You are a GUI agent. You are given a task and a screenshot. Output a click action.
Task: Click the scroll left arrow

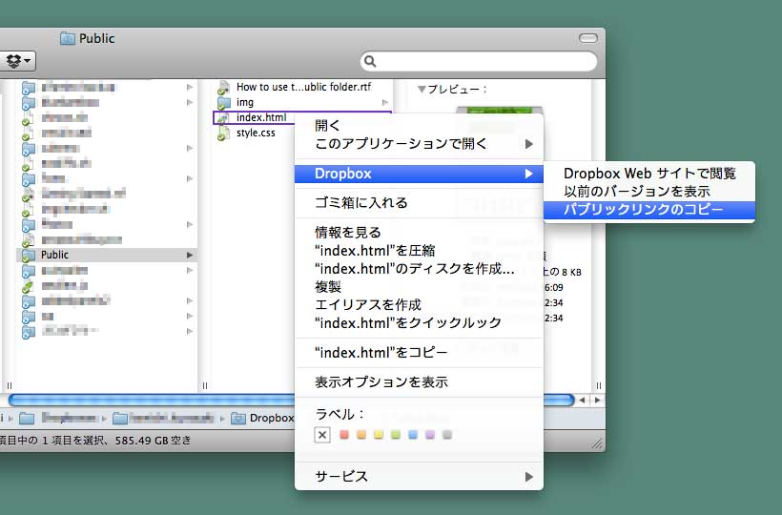pyautogui.click(x=582, y=400)
